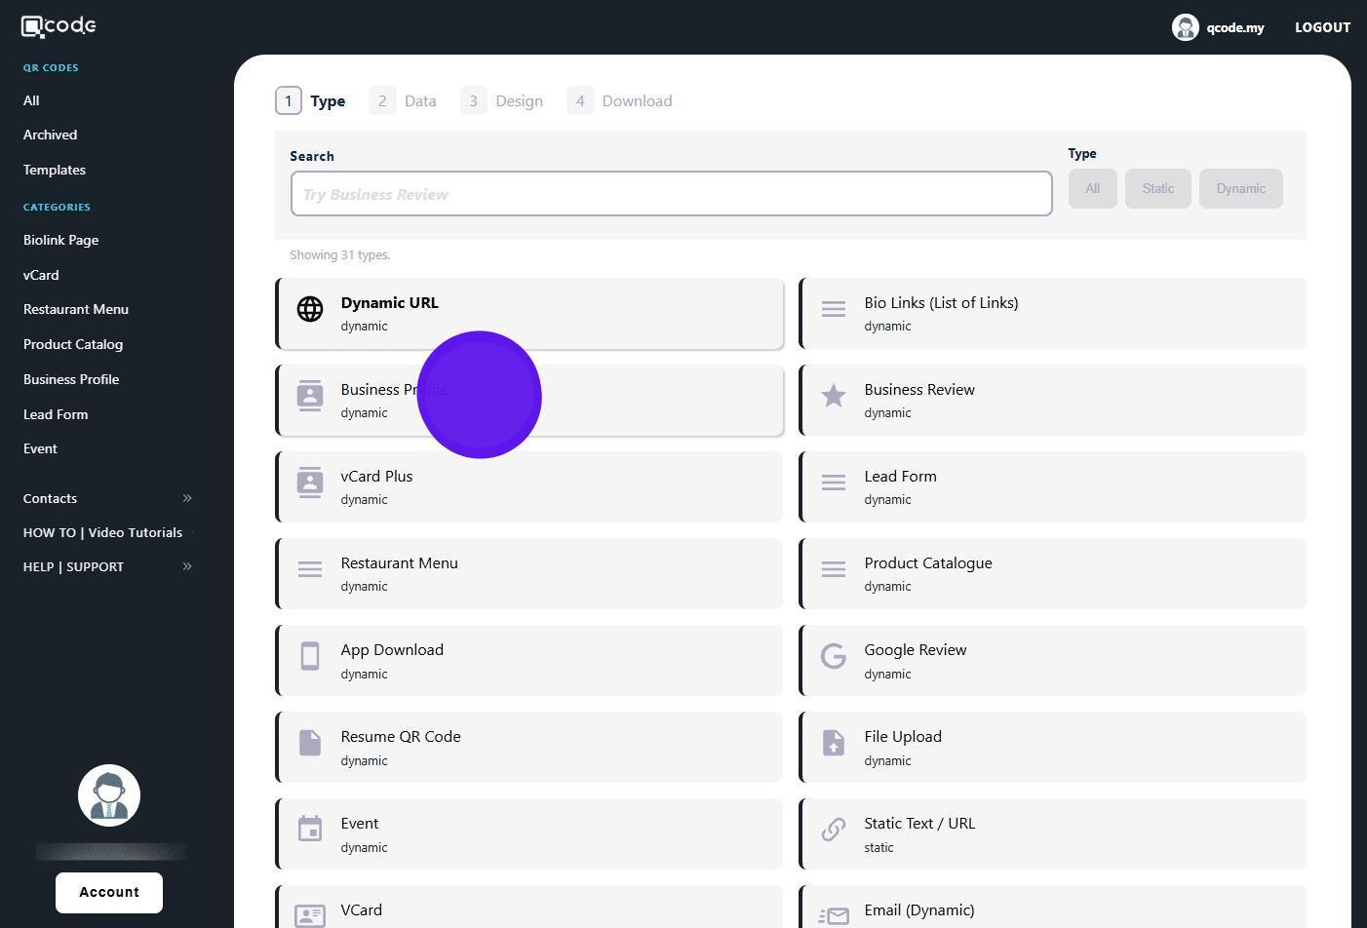Open the qcode.my user profile menu
Viewport: 1367px width, 928px height.
[1218, 27]
